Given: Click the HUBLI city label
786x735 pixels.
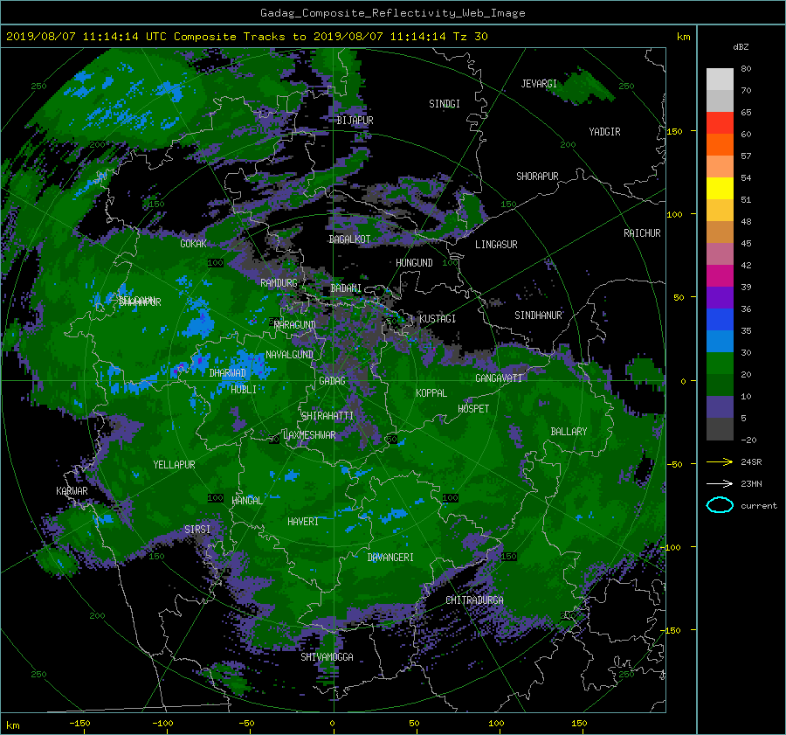Looking at the screenshot, I should [x=244, y=389].
